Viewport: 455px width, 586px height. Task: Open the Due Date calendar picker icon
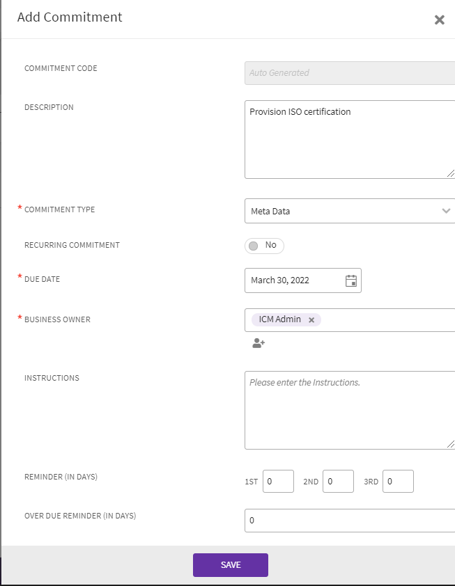[351, 280]
